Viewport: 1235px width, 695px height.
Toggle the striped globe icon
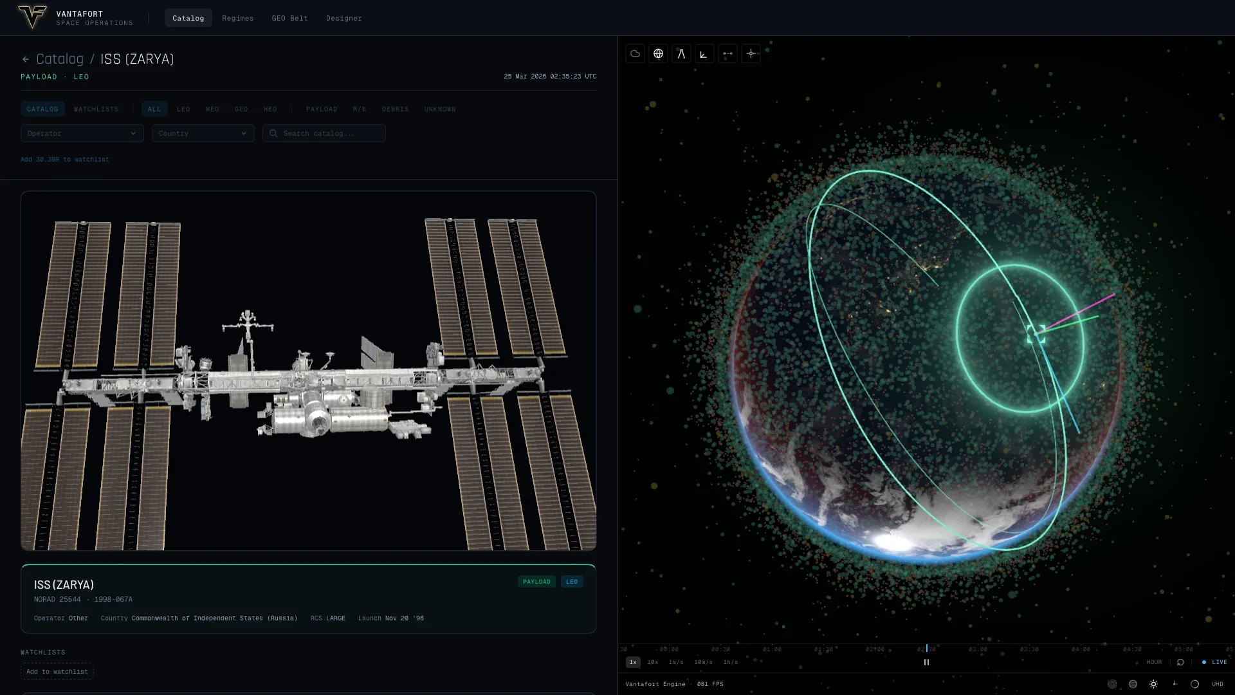[x=1133, y=684]
